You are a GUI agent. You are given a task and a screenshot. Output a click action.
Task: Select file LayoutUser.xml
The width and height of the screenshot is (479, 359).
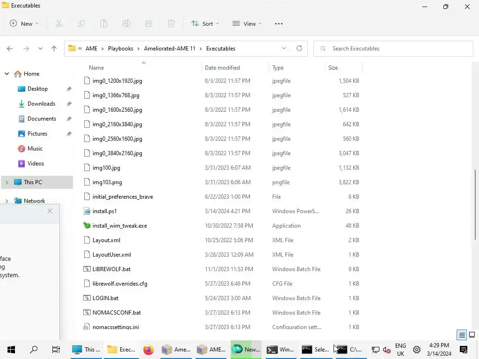pos(111,255)
